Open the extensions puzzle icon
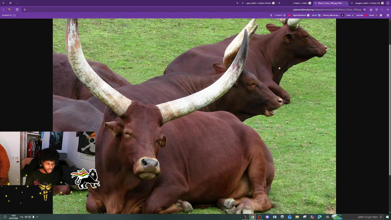 [x=17, y=9]
